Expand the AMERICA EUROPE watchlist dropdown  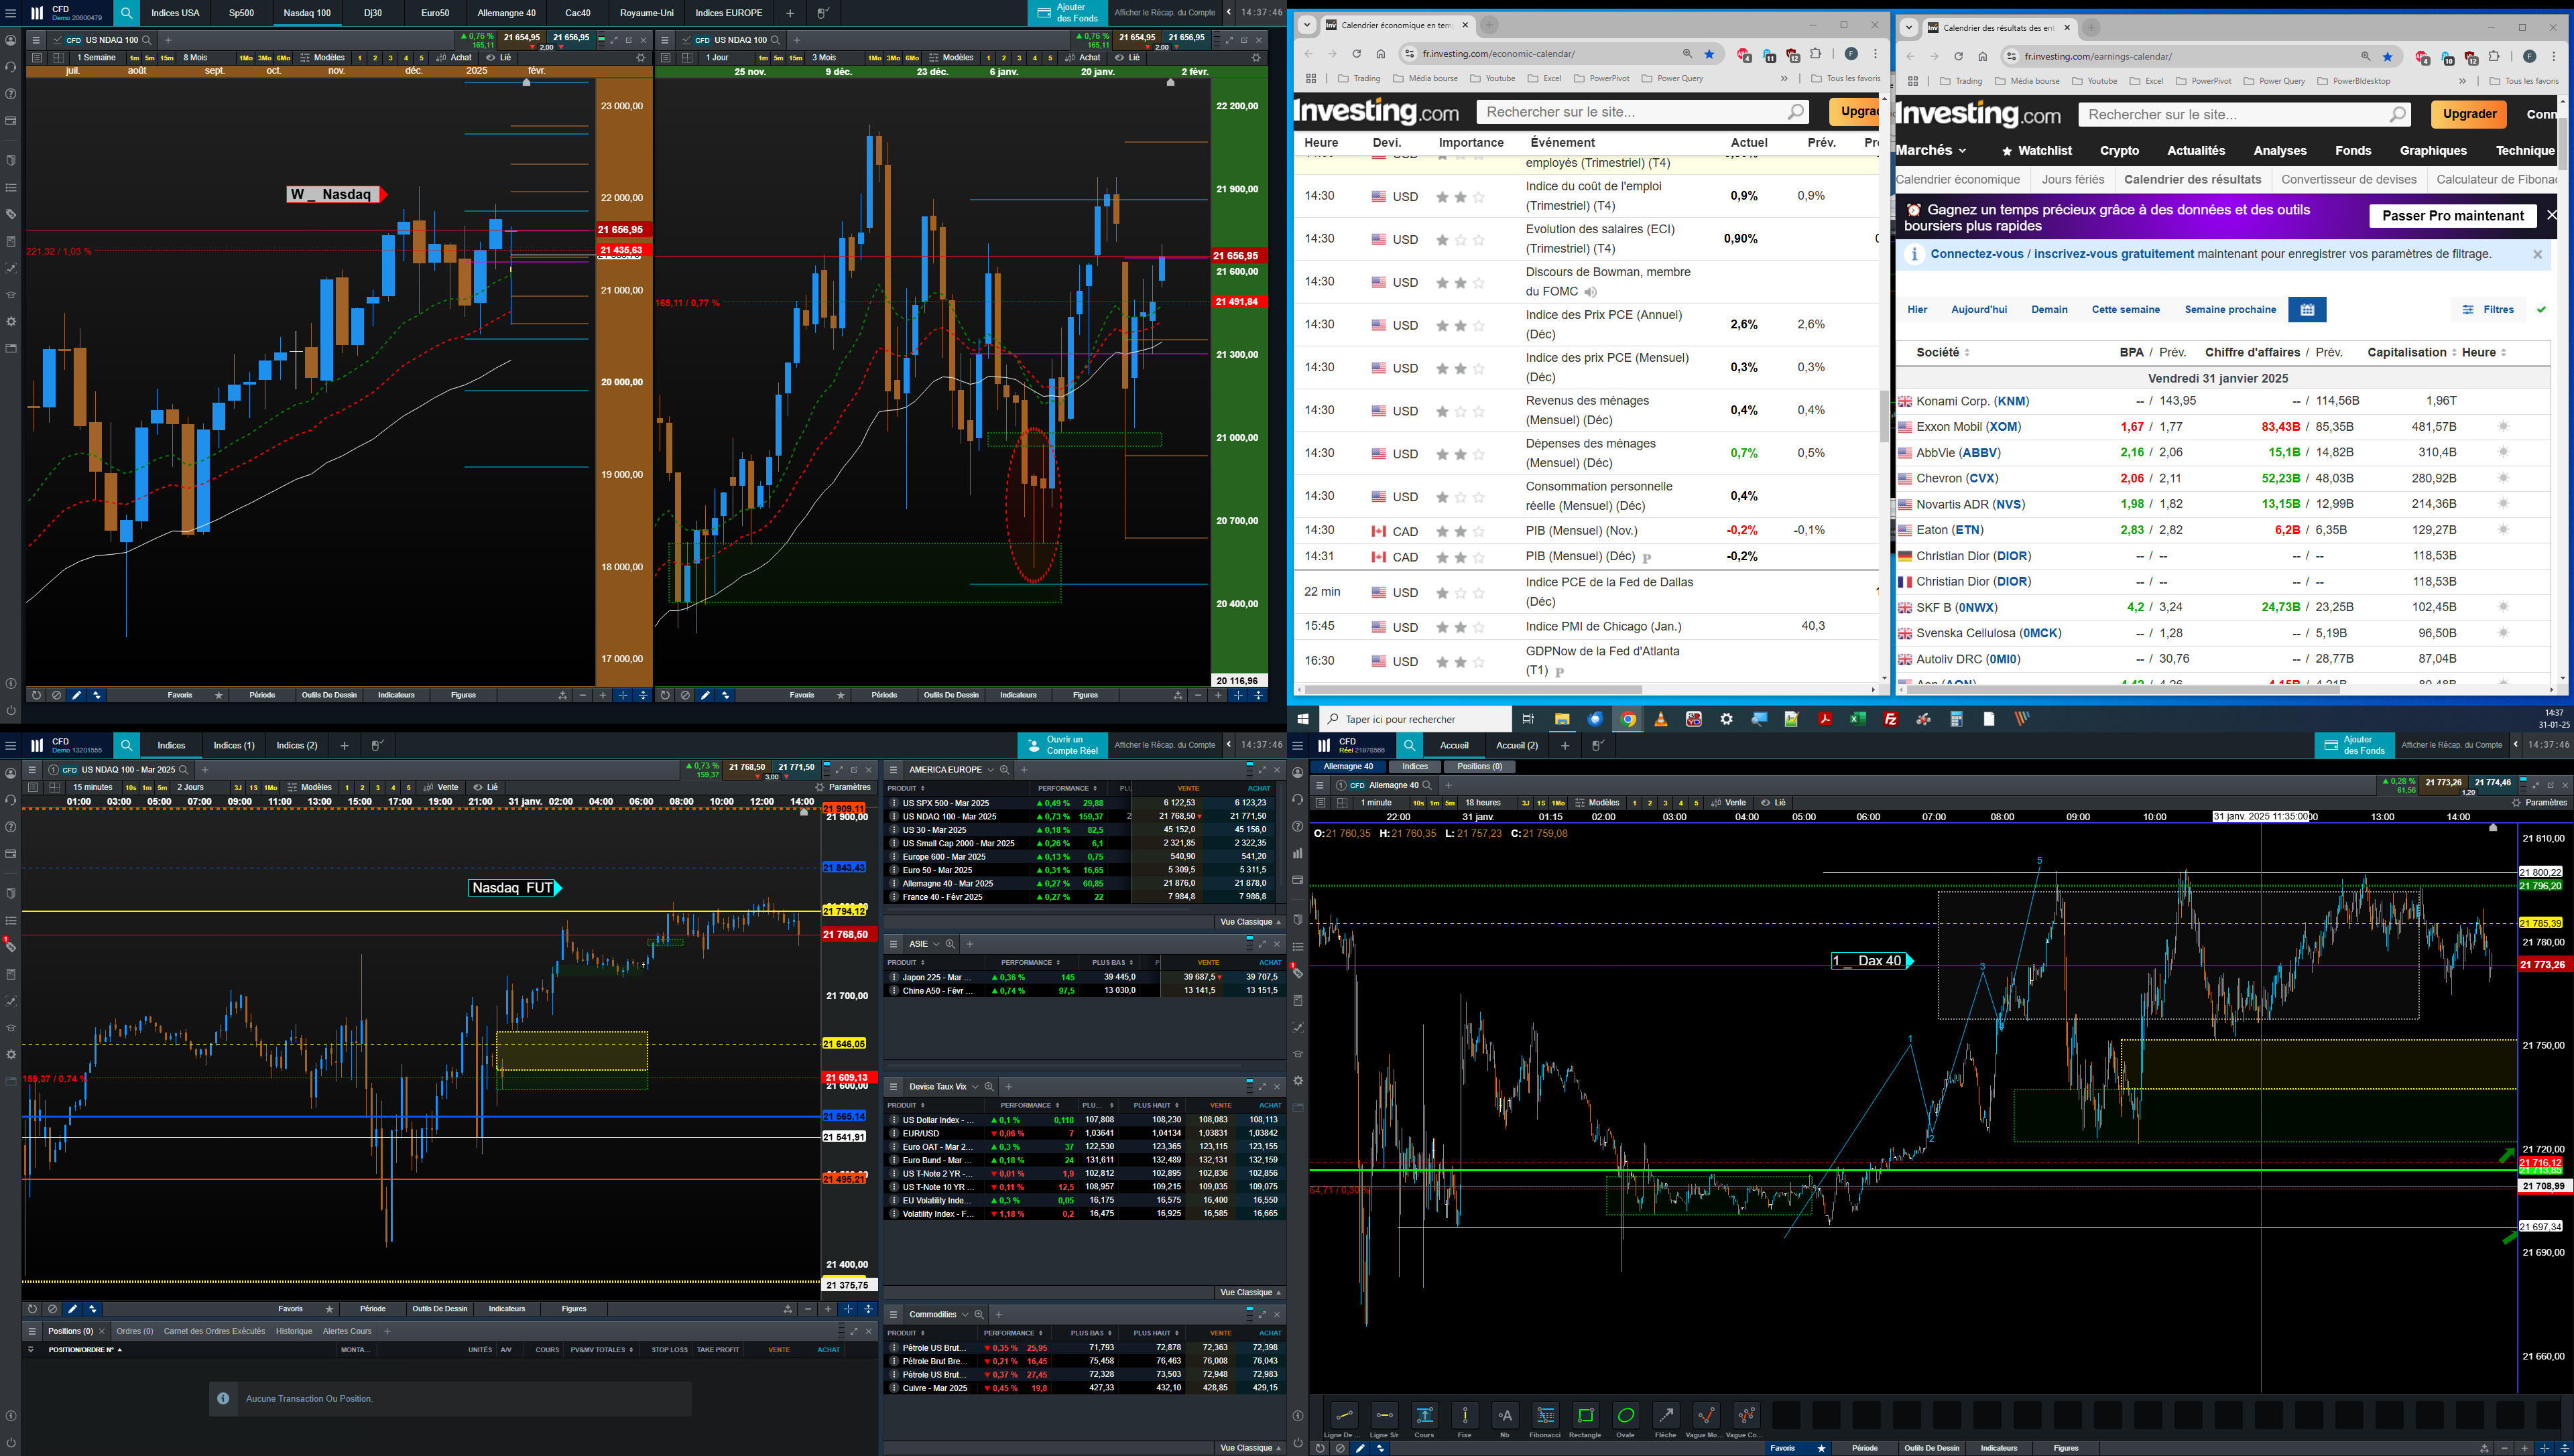pyautogui.click(x=990, y=770)
